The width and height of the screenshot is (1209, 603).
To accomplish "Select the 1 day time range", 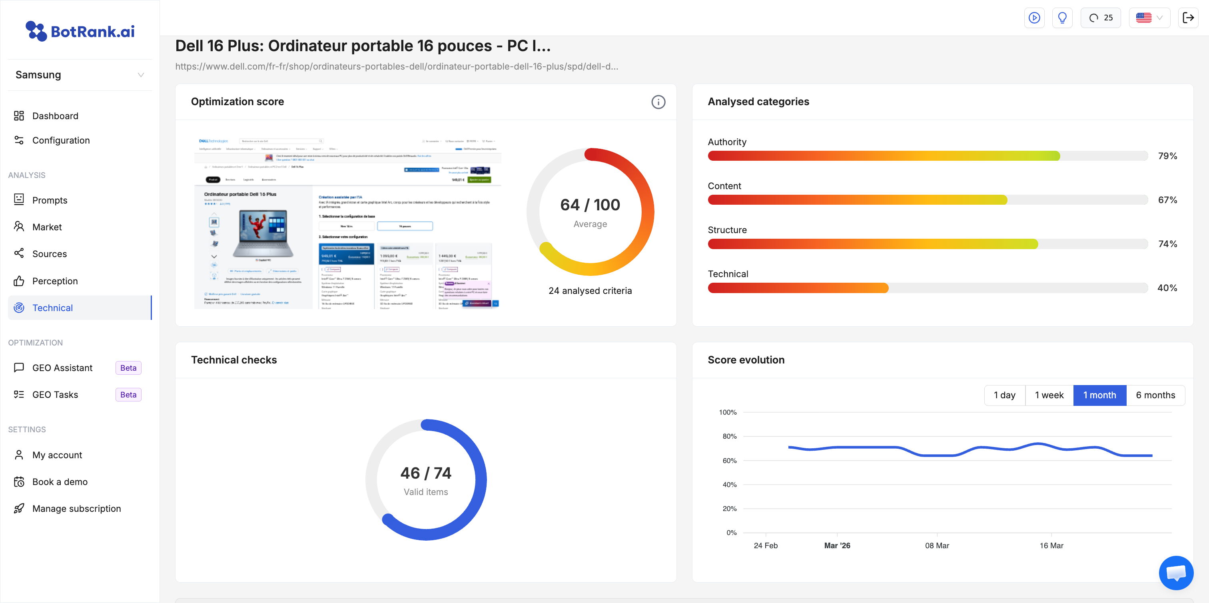I will coord(1004,395).
